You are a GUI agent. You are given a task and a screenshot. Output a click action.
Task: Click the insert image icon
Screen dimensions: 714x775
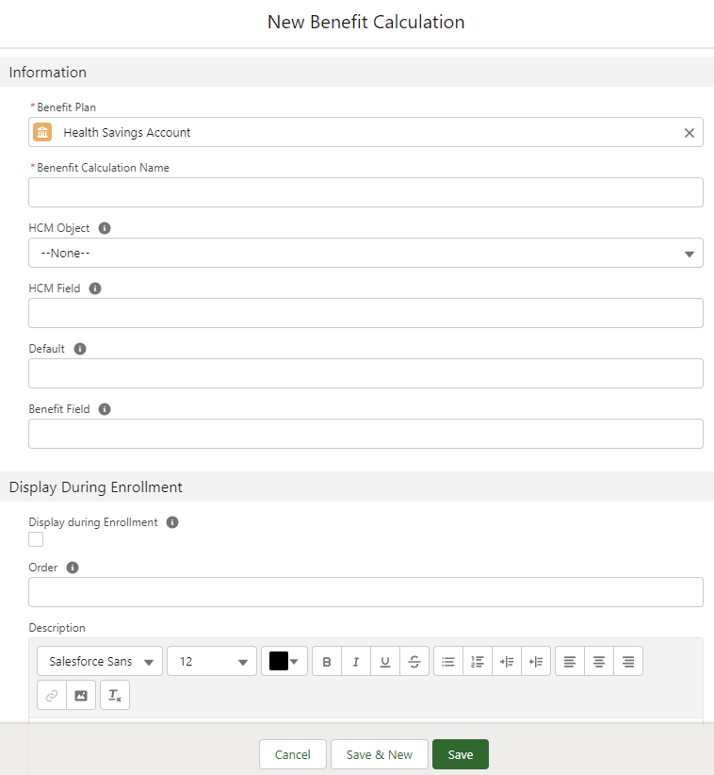(81, 695)
